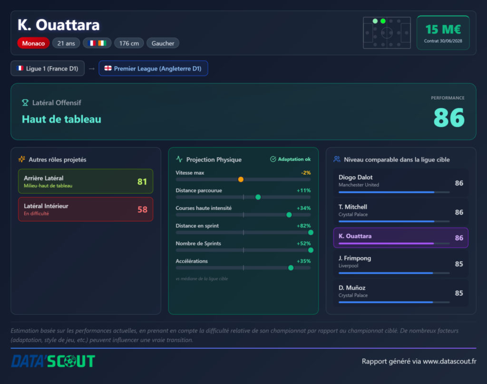Click the vs médiane de la ligue cible note

(x=202, y=279)
